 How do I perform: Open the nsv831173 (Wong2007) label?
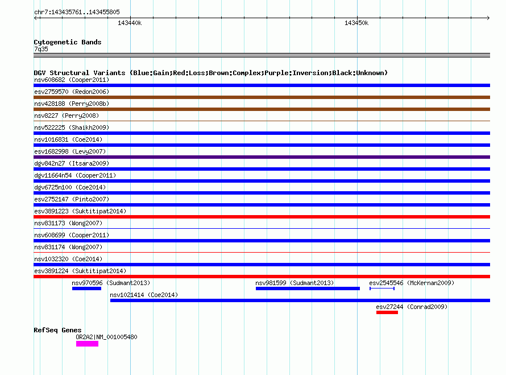point(68,223)
